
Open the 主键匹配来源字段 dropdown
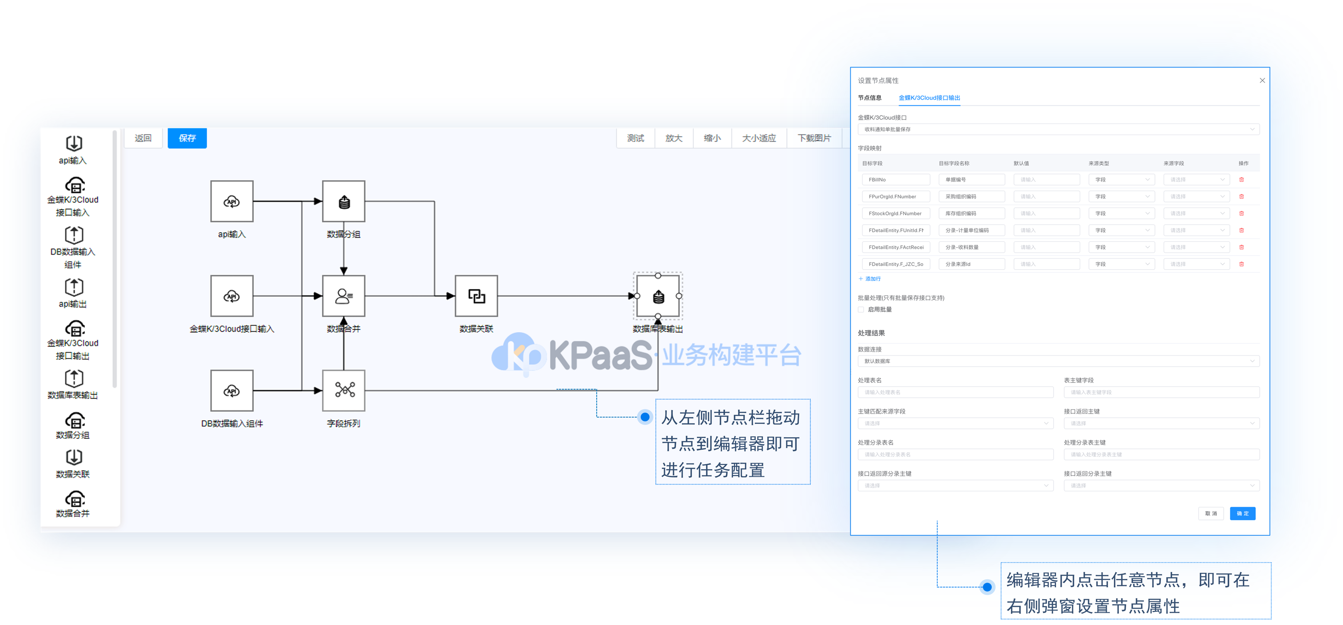click(x=955, y=424)
